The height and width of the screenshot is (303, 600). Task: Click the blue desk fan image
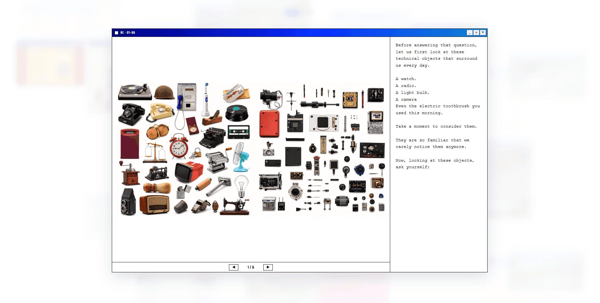(241, 157)
